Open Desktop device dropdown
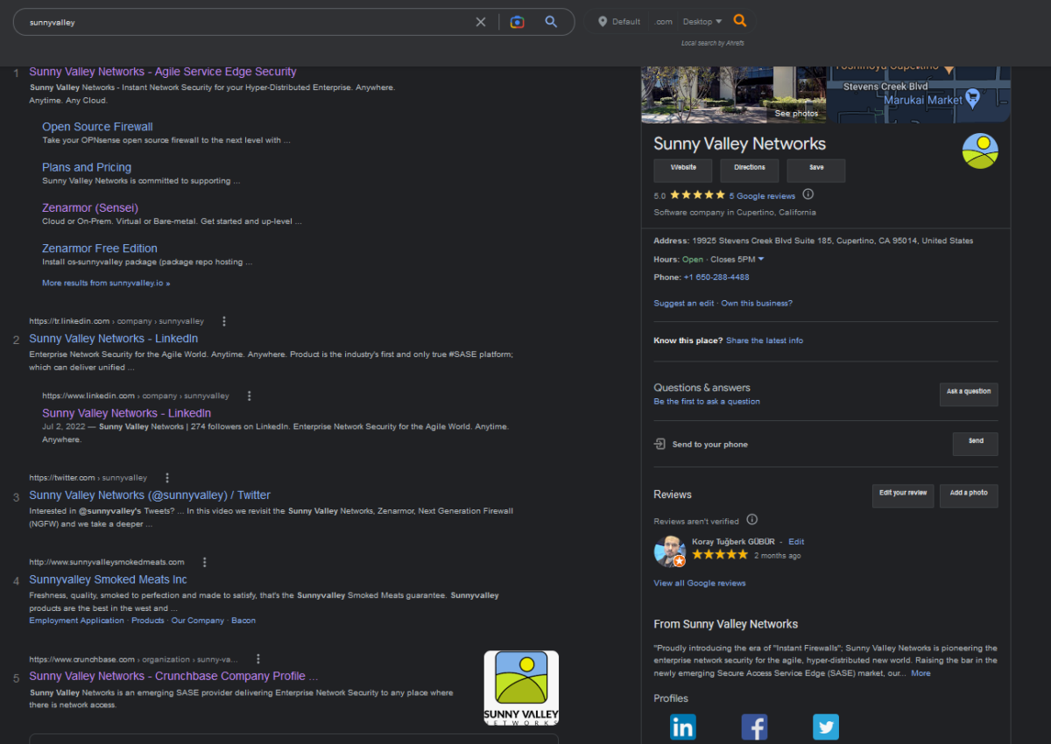Viewport: 1051px width, 744px height. [x=702, y=22]
